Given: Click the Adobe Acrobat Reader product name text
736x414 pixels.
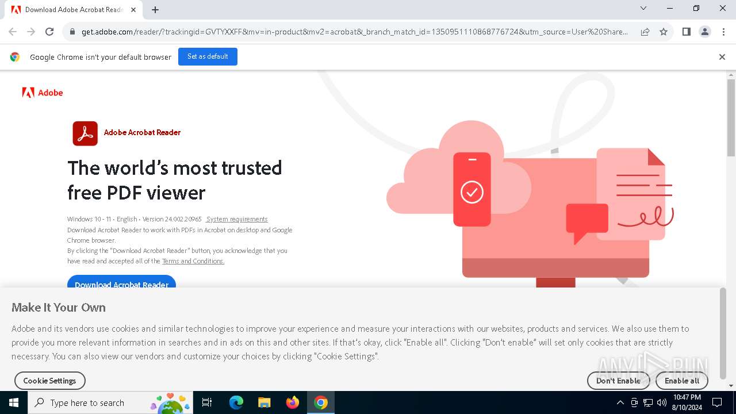Looking at the screenshot, I should click(x=142, y=132).
